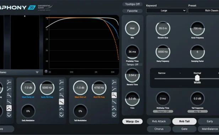Toggle Key: In under Tail Suppress
Image resolution: width=219 pixels, height=135 pixels.
[x=198, y=112]
